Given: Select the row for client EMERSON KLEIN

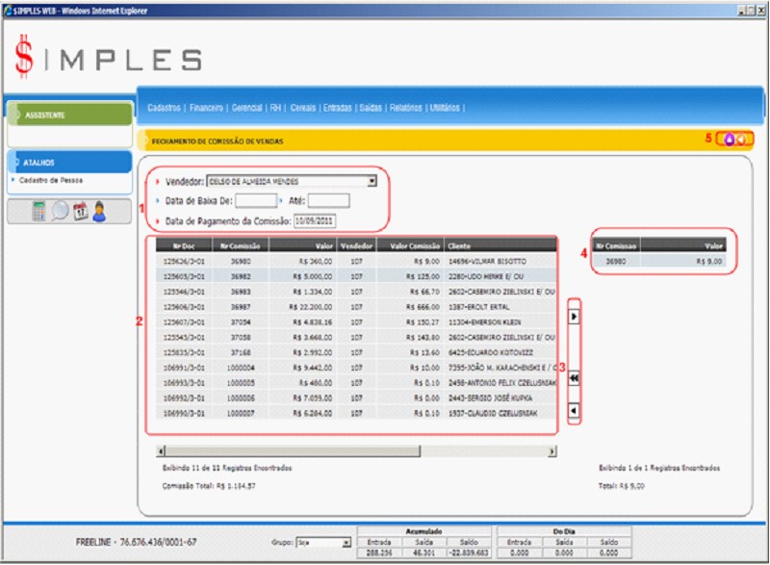Looking at the screenshot, I should 356,322.
